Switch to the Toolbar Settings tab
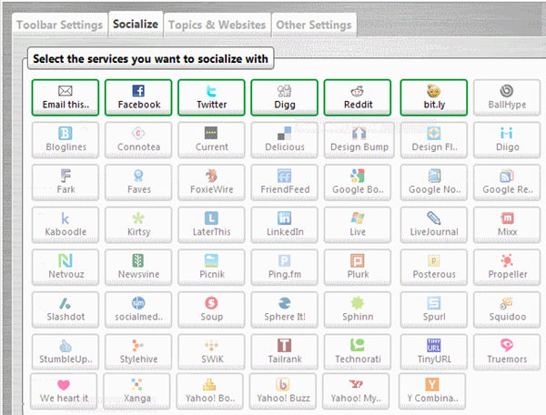Screen dimensions: 546x415 (59, 25)
